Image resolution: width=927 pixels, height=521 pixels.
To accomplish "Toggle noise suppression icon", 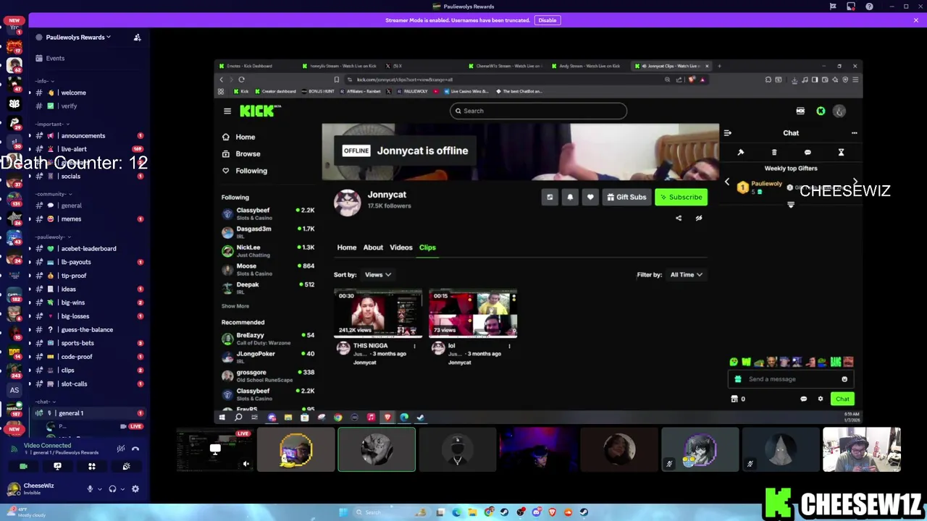I will (x=121, y=449).
